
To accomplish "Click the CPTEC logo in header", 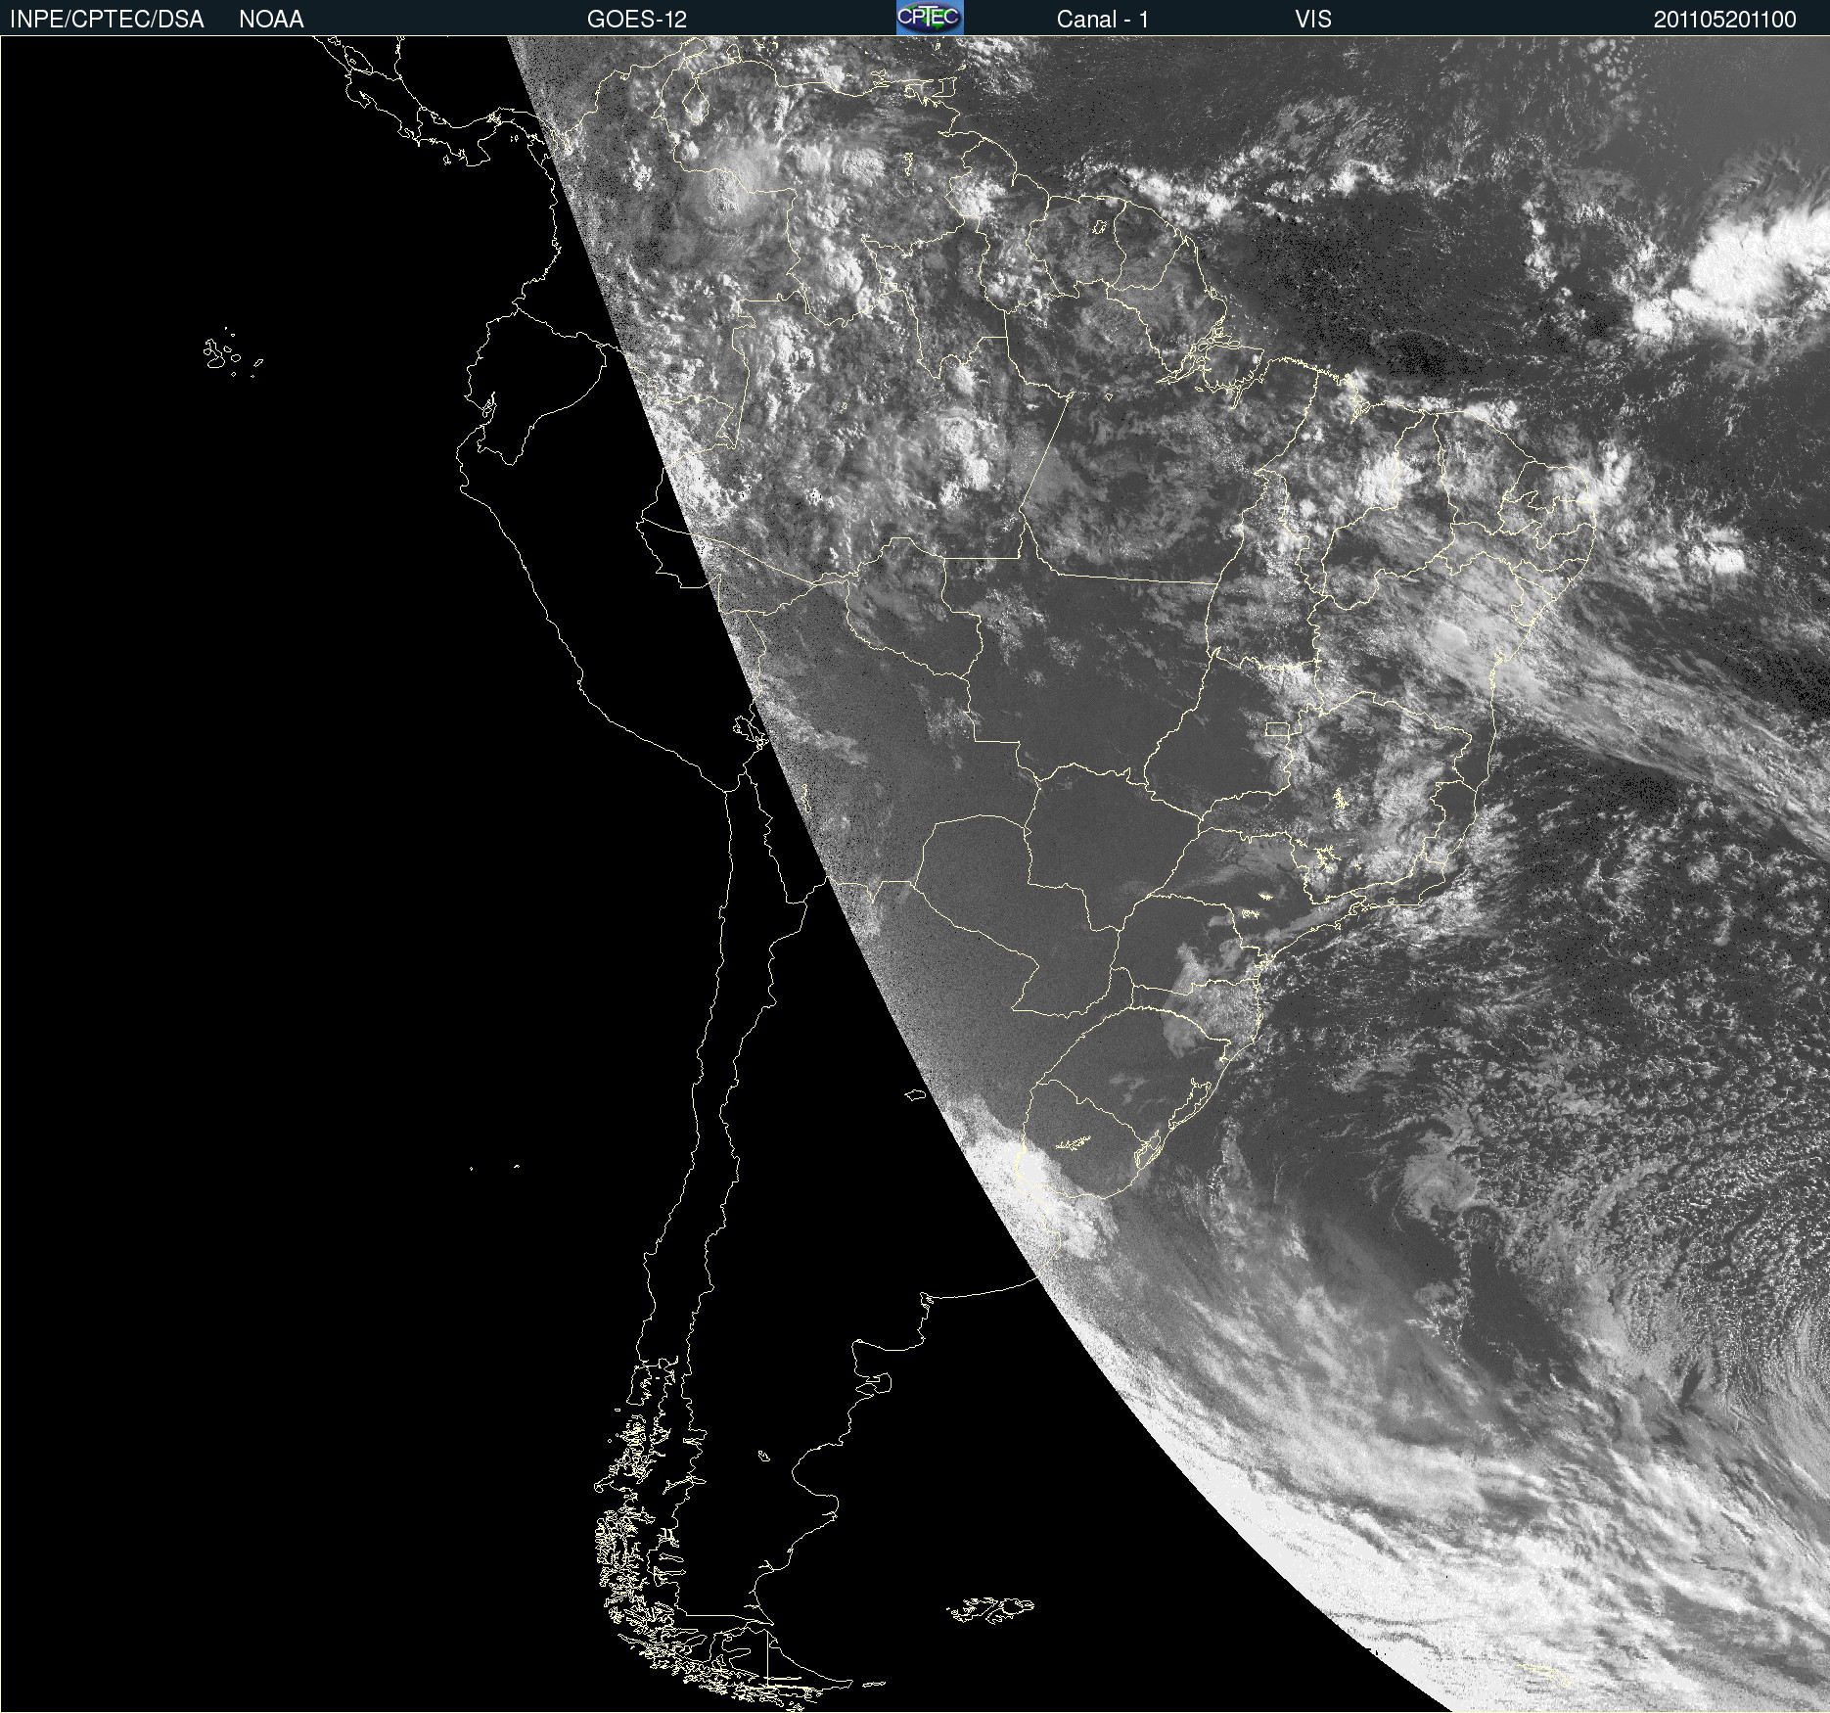I will [x=930, y=18].
